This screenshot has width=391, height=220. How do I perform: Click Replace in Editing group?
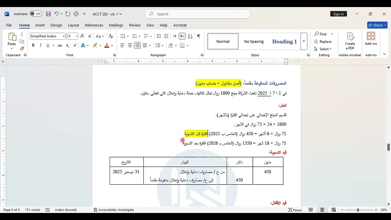point(323,42)
